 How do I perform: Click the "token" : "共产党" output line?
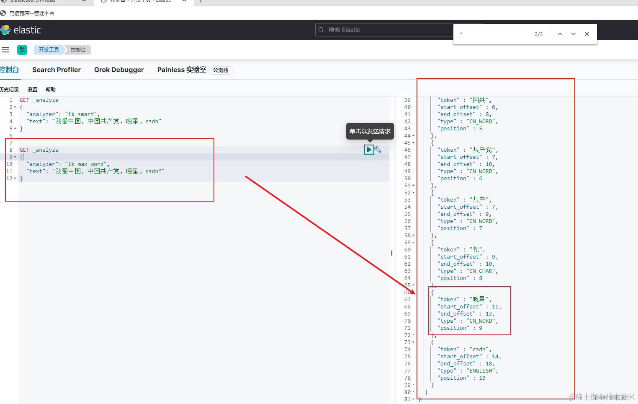(x=468, y=150)
